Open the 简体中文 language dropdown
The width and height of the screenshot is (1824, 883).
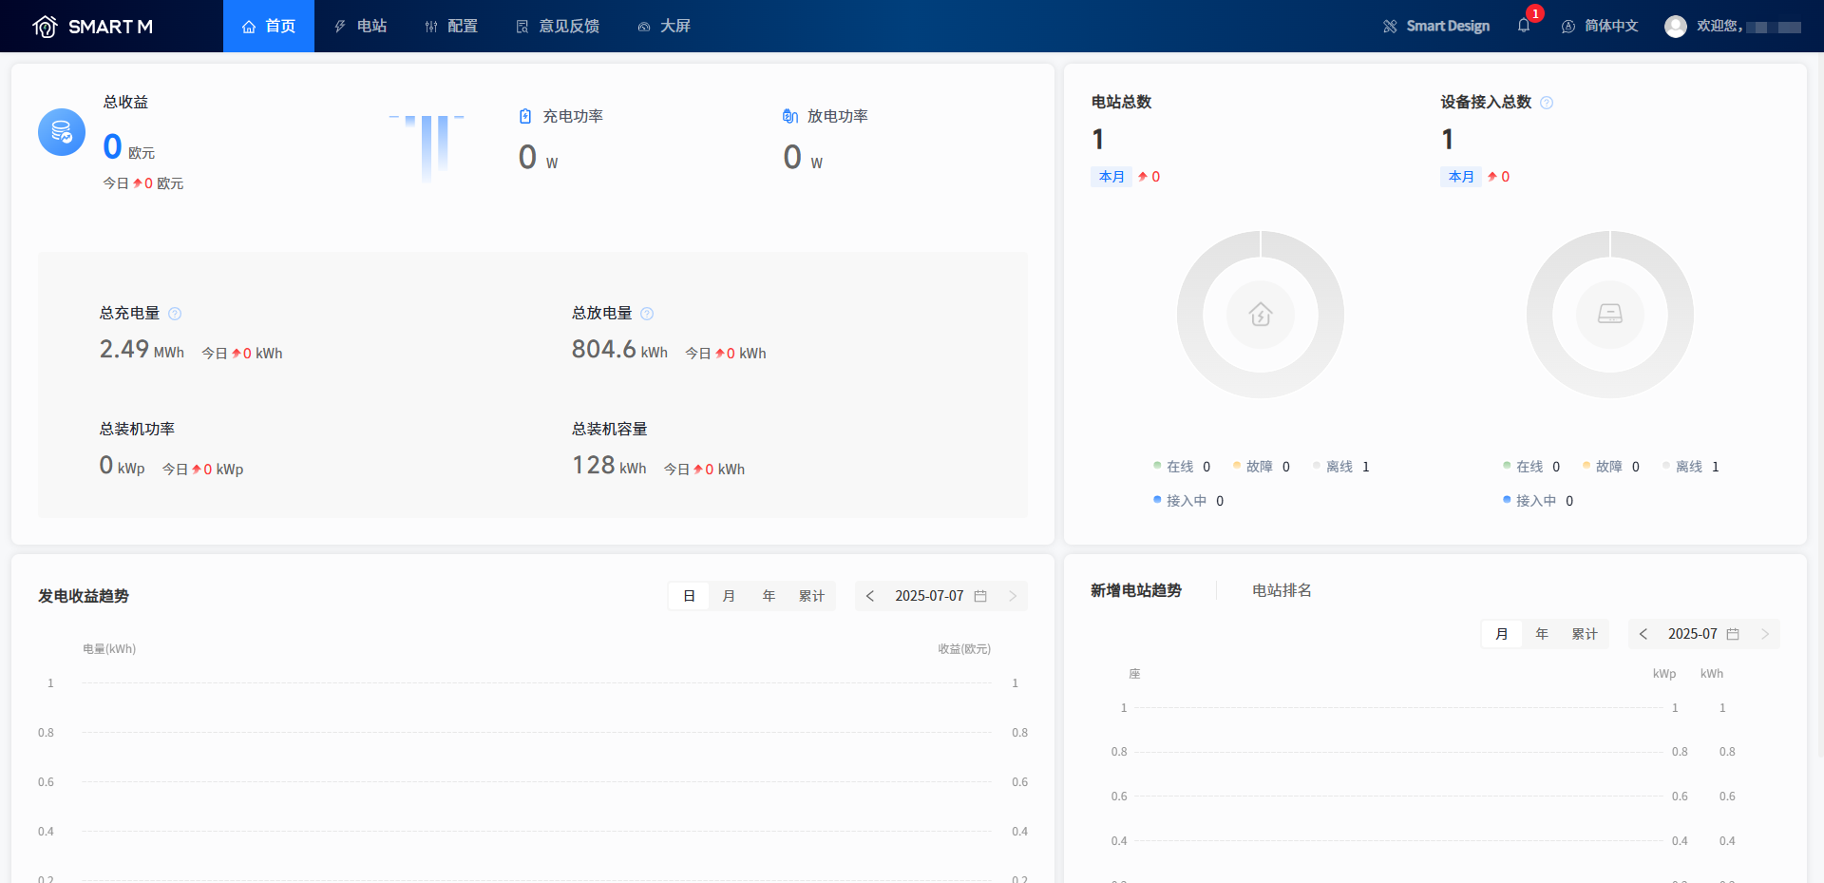1601,27
